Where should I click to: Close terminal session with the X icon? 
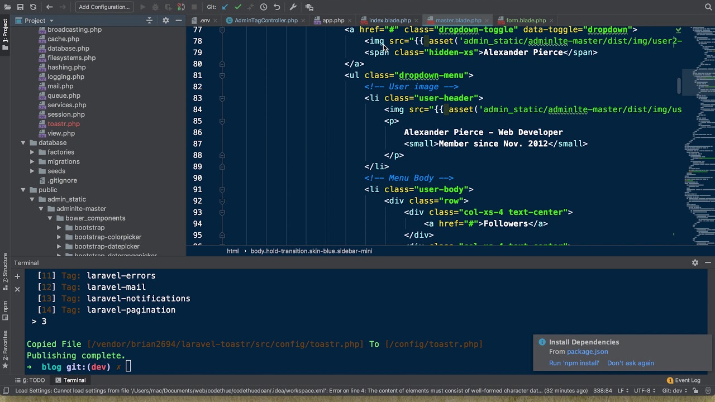point(17,289)
